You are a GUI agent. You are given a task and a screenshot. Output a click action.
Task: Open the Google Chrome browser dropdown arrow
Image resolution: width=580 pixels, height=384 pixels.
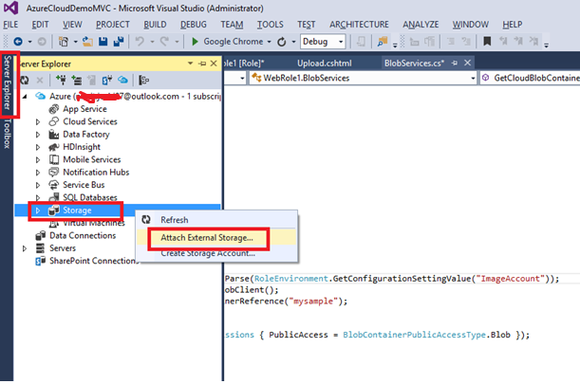tap(269, 42)
